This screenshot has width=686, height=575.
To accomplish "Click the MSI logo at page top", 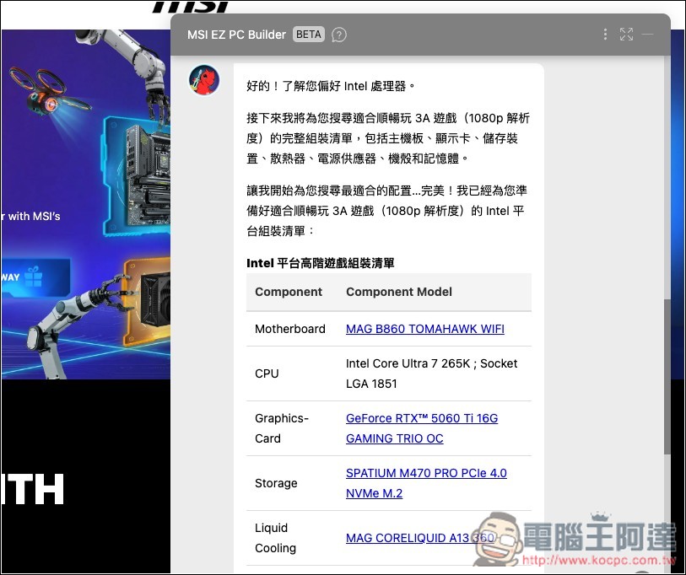I will (x=190, y=7).
